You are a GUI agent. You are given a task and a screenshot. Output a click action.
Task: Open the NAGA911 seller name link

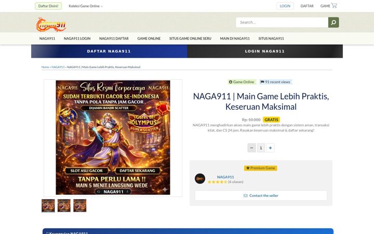pos(225,177)
